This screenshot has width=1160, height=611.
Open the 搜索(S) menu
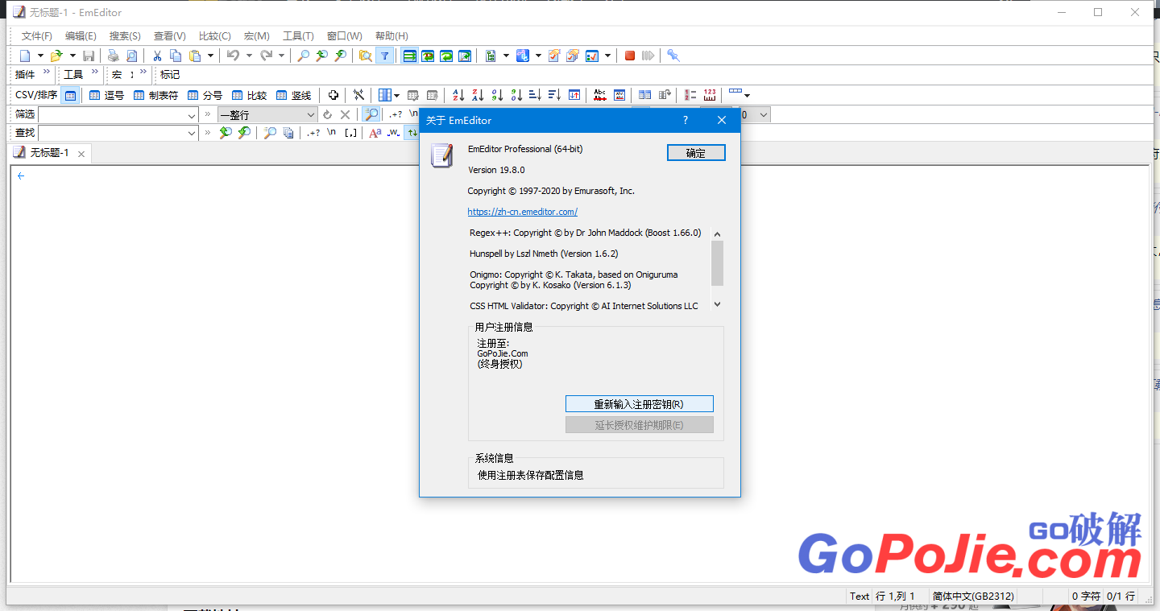[x=125, y=36]
